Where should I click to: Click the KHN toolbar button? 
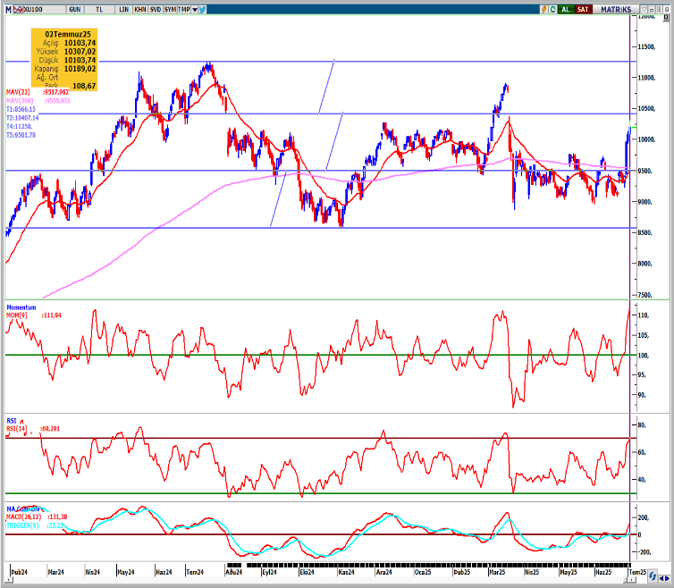[x=139, y=9]
